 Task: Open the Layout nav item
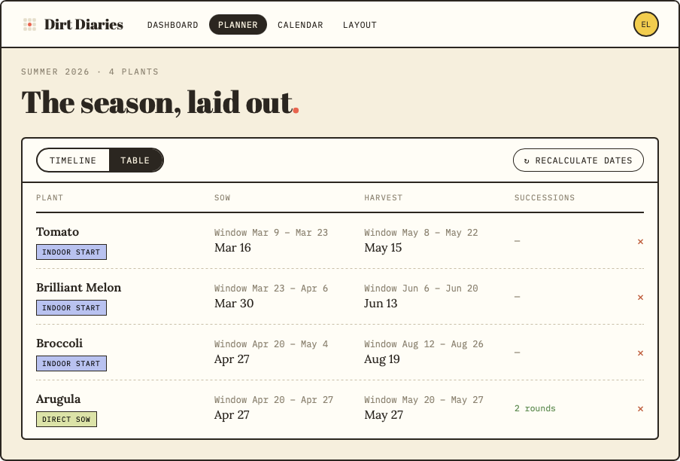(360, 25)
